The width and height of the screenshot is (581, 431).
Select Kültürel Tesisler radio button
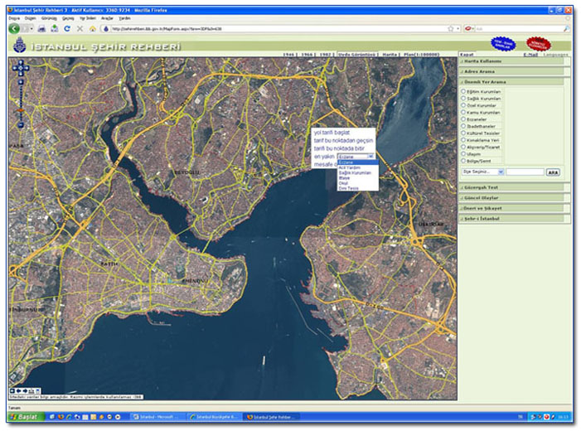point(463,133)
